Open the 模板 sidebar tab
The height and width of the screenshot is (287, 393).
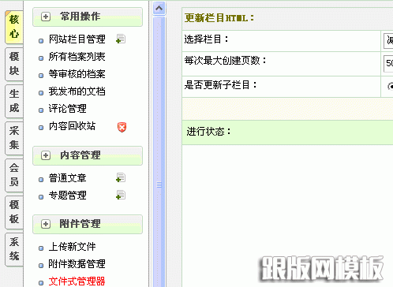[x=14, y=212]
